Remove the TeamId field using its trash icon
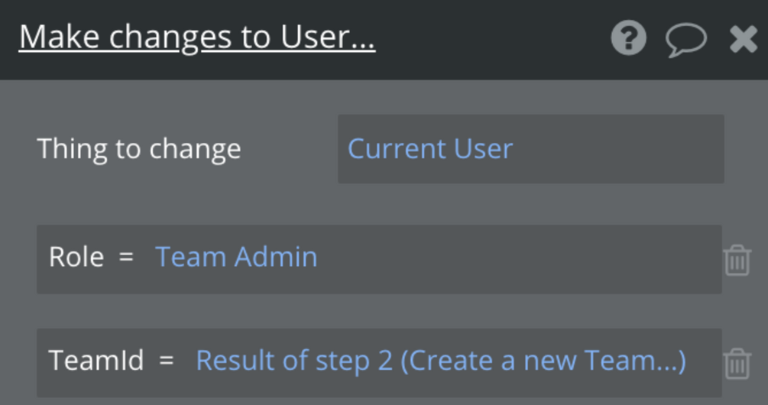768x405 pixels. (737, 363)
